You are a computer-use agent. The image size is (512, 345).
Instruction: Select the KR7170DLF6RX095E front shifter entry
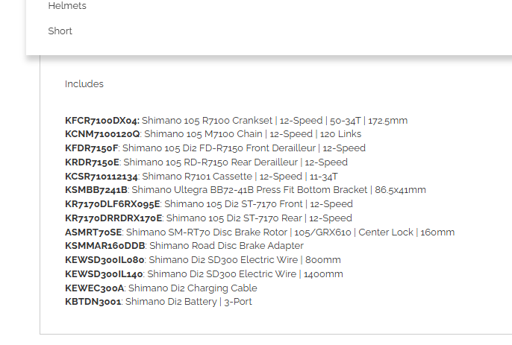point(209,204)
